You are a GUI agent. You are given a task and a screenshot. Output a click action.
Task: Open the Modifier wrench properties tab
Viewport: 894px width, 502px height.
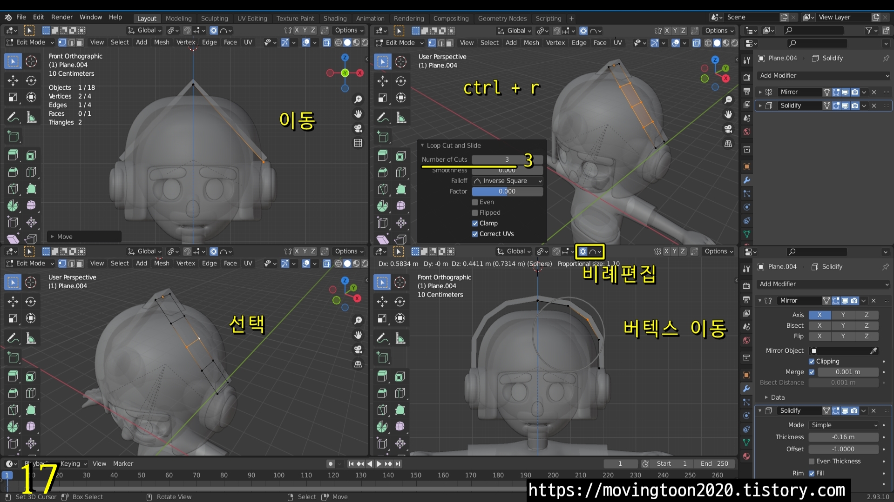(x=747, y=180)
